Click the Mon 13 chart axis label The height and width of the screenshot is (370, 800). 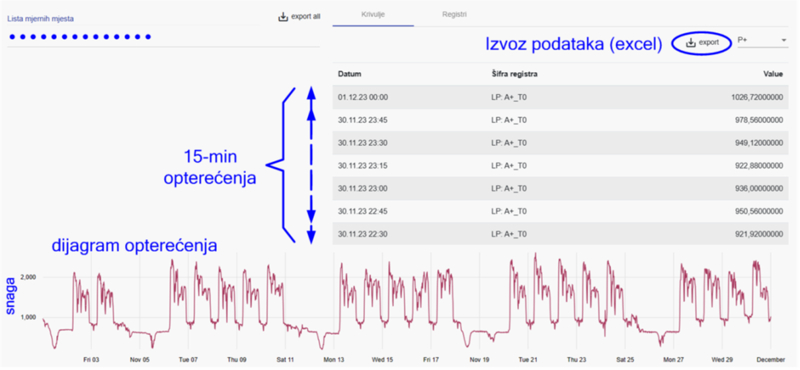point(333,359)
